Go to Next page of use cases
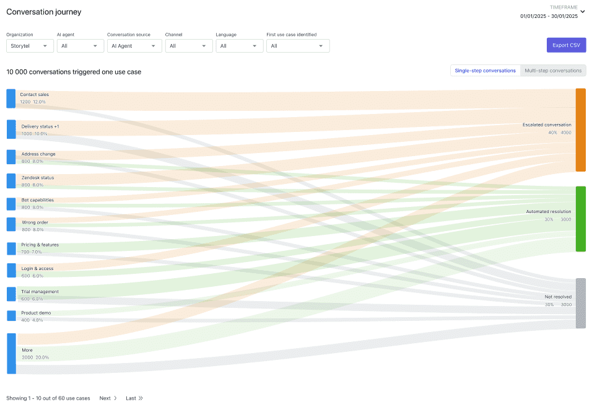The height and width of the screenshot is (407, 592). click(x=108, y=398)
